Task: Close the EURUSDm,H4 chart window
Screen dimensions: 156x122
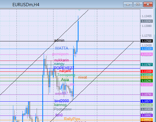Action: [x=148, y=4]
